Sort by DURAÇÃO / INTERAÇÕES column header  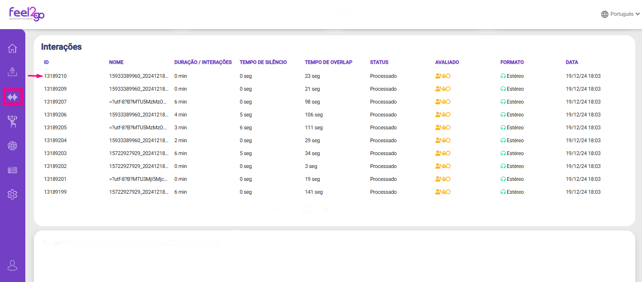pyautogui.click(x=203, y=62)
